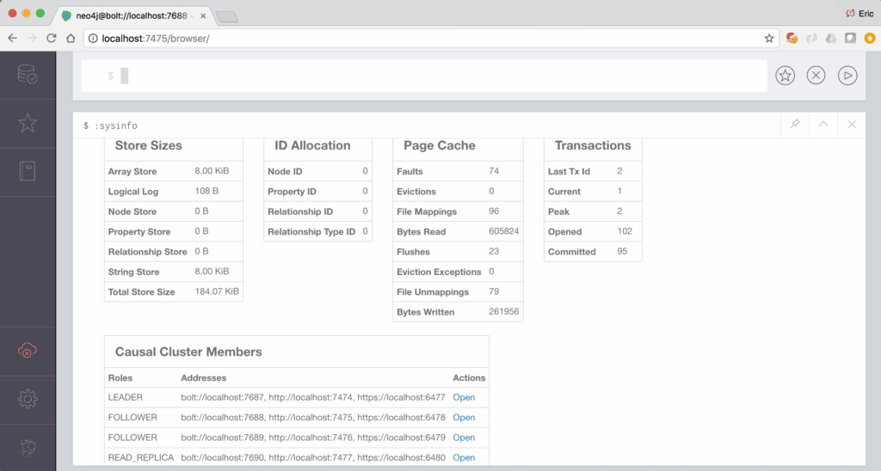Image resolution: width=881 pixels, height=471 pixels.
Task: Click the File Mappings value 96
Action: [x=494, y=211]
